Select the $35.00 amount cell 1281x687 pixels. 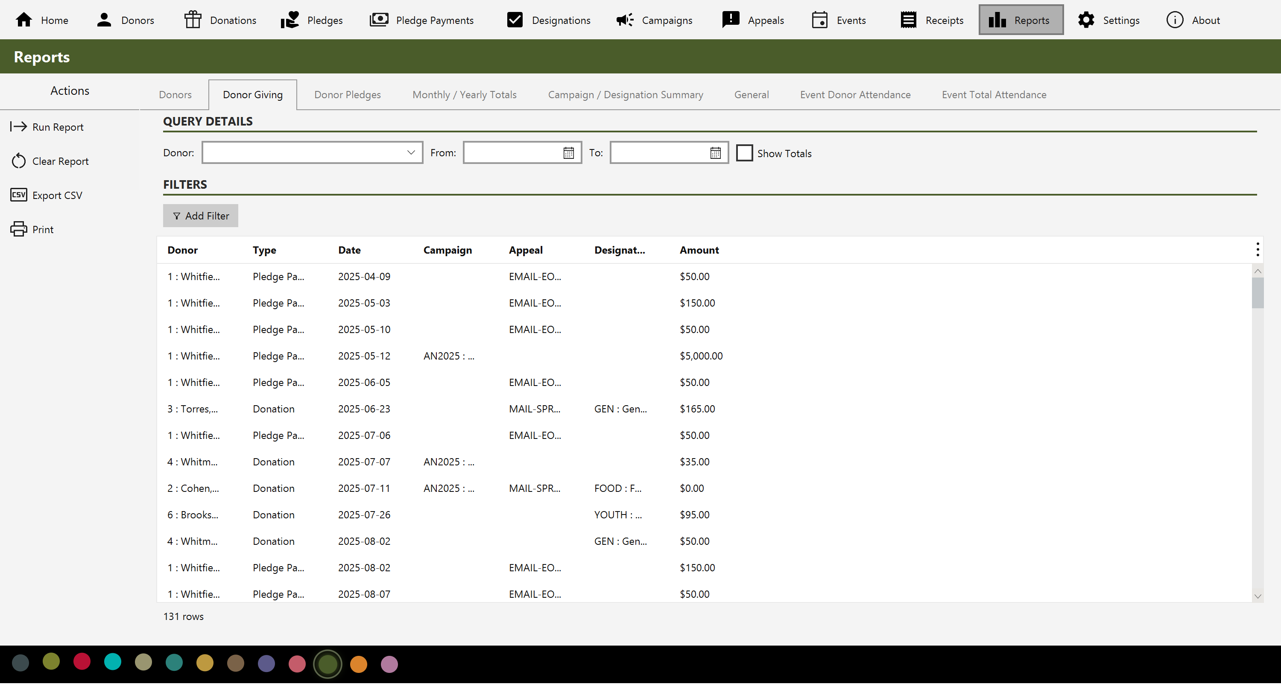[x=694, y=462]
